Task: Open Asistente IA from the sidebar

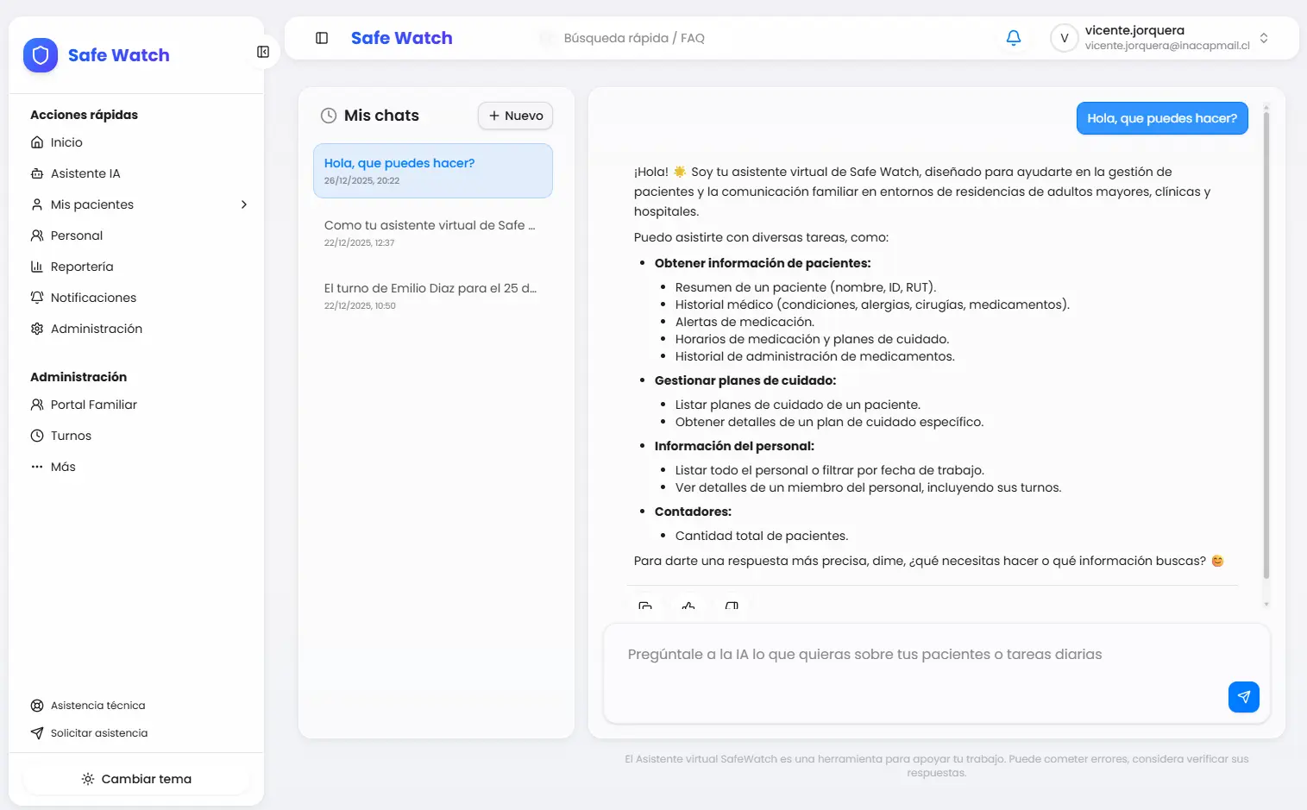Action: click(x=85, y=173)
